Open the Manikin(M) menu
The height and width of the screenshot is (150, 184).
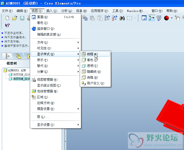click(x=137, y=11)
